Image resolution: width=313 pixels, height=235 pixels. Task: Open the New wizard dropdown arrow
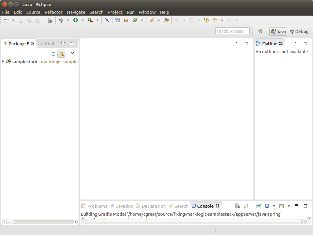(13, 20)
